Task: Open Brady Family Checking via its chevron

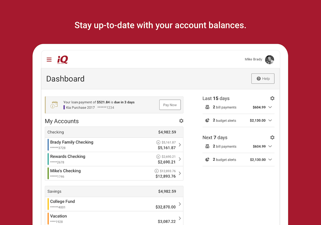Action: point(179,145)
